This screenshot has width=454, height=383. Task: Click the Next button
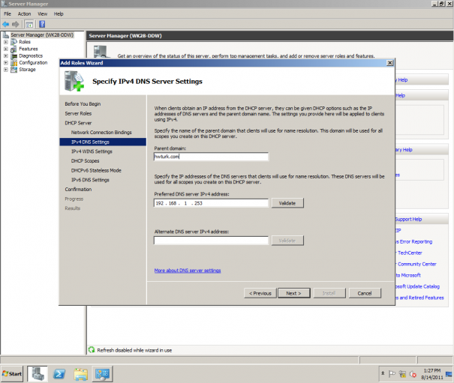pos(294,293)
